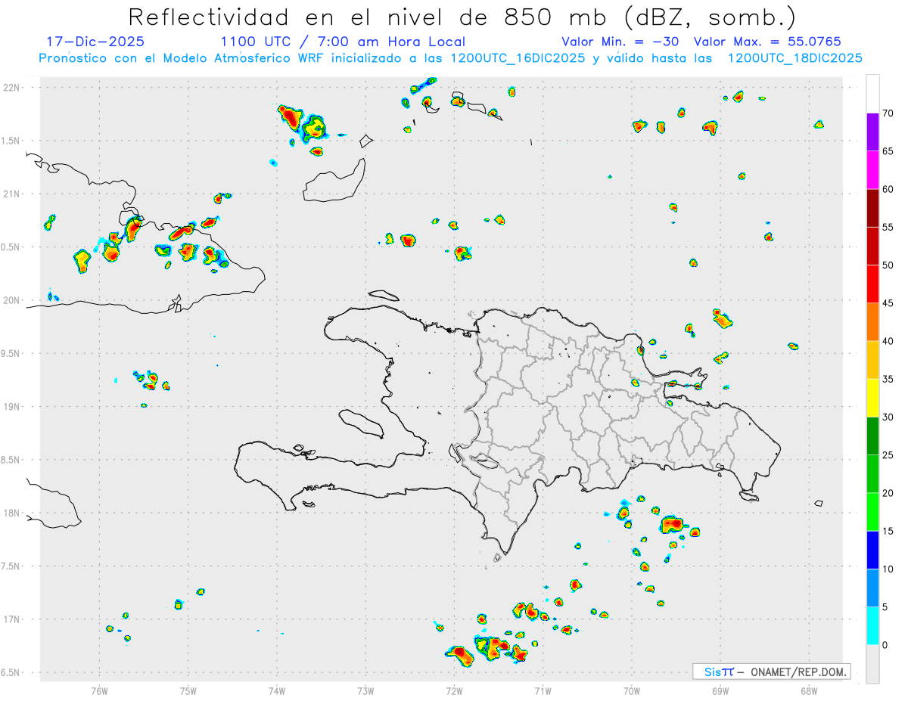Click the '76W' longitude axis label
The image size is (908, 701).
click(99, 691)
